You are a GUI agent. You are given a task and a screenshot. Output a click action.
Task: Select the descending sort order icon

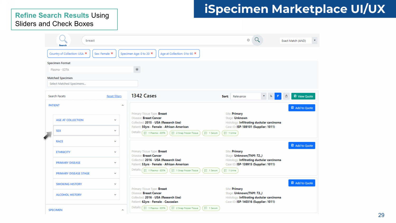[x=278, y=96]
